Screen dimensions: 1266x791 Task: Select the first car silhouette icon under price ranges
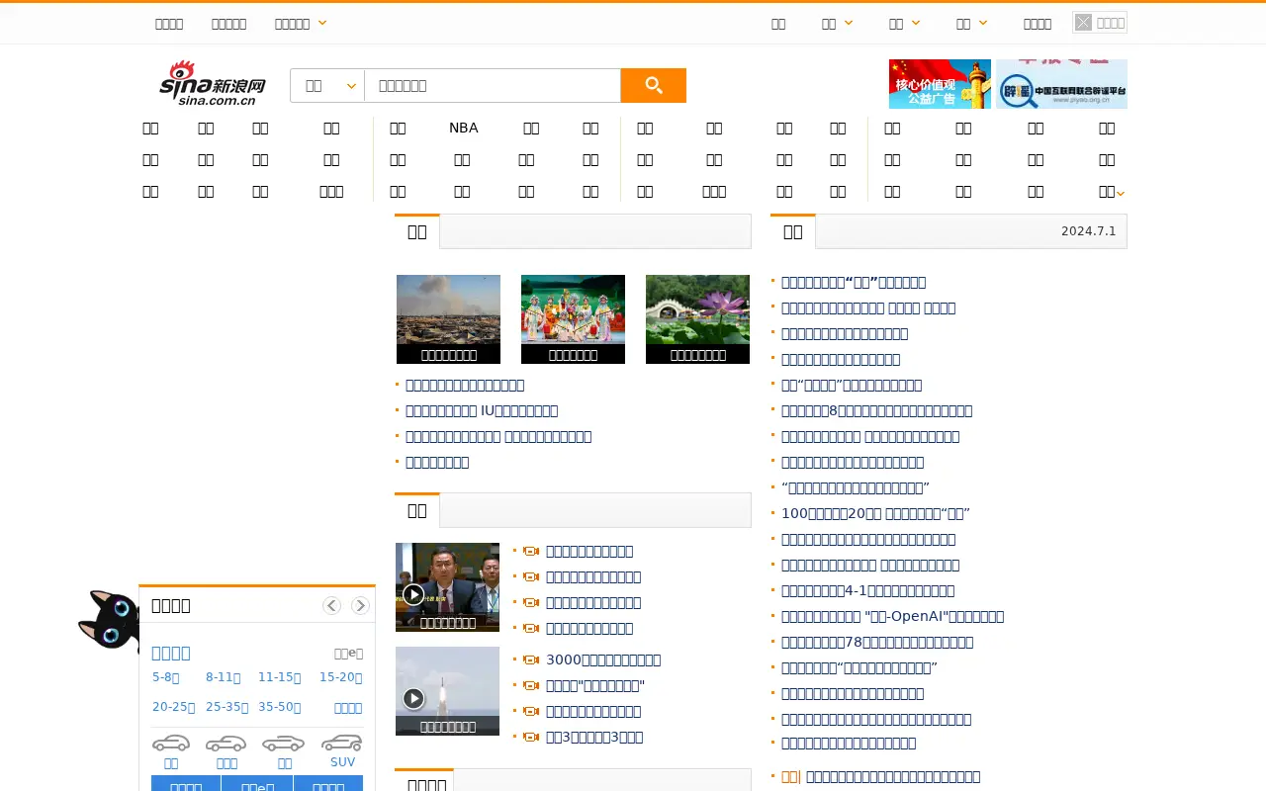pos(171,743)
